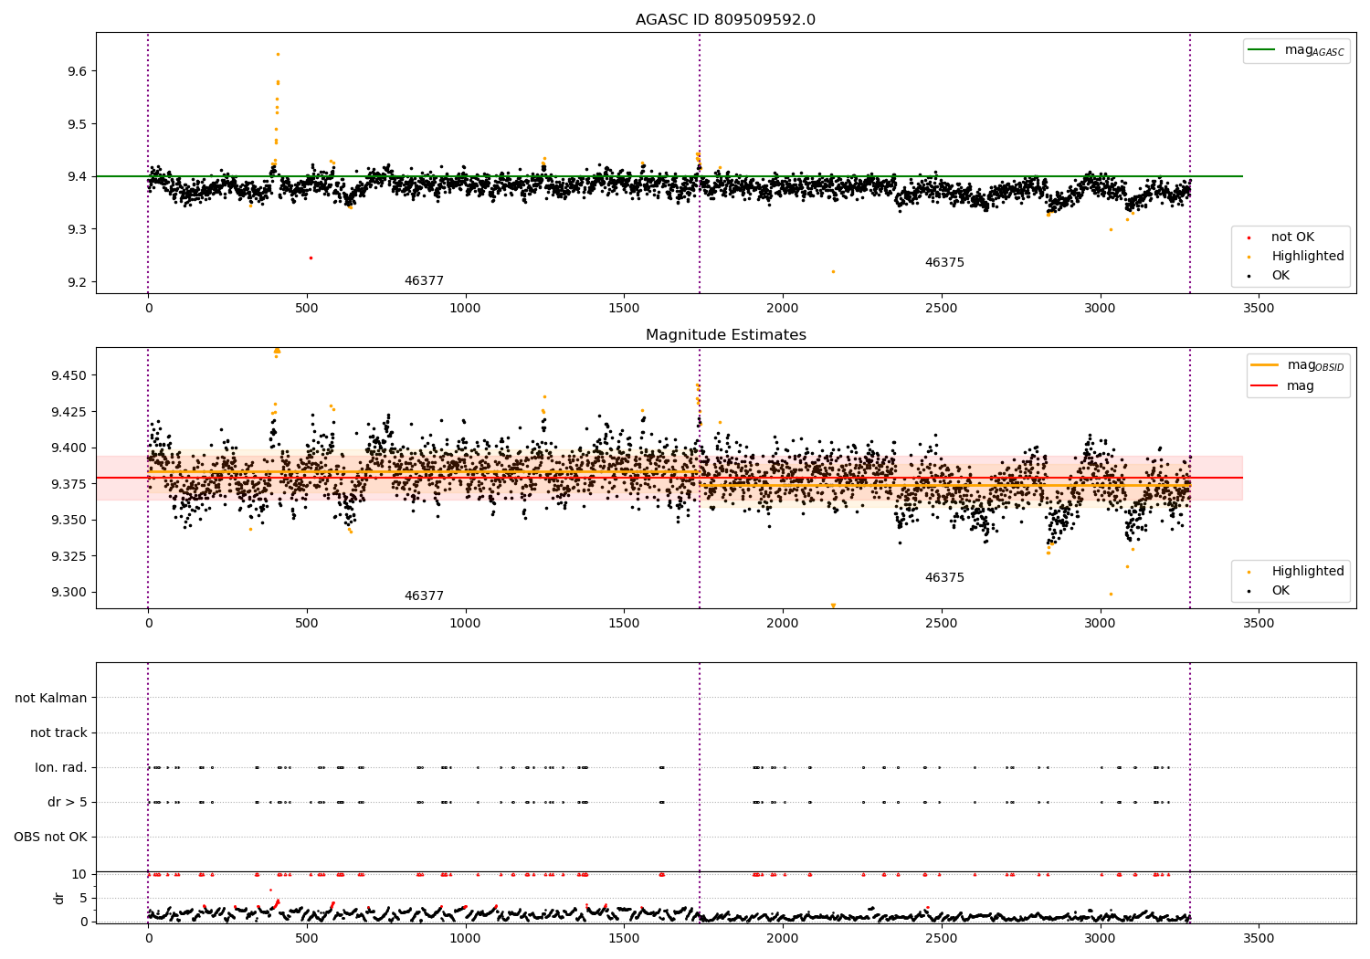Click the 1500 x-axis tick of middle plot
This screenshot has height=959, width=1370.
(624, 624)
